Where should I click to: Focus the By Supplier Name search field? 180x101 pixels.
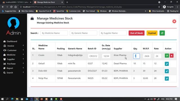(113, 33)
